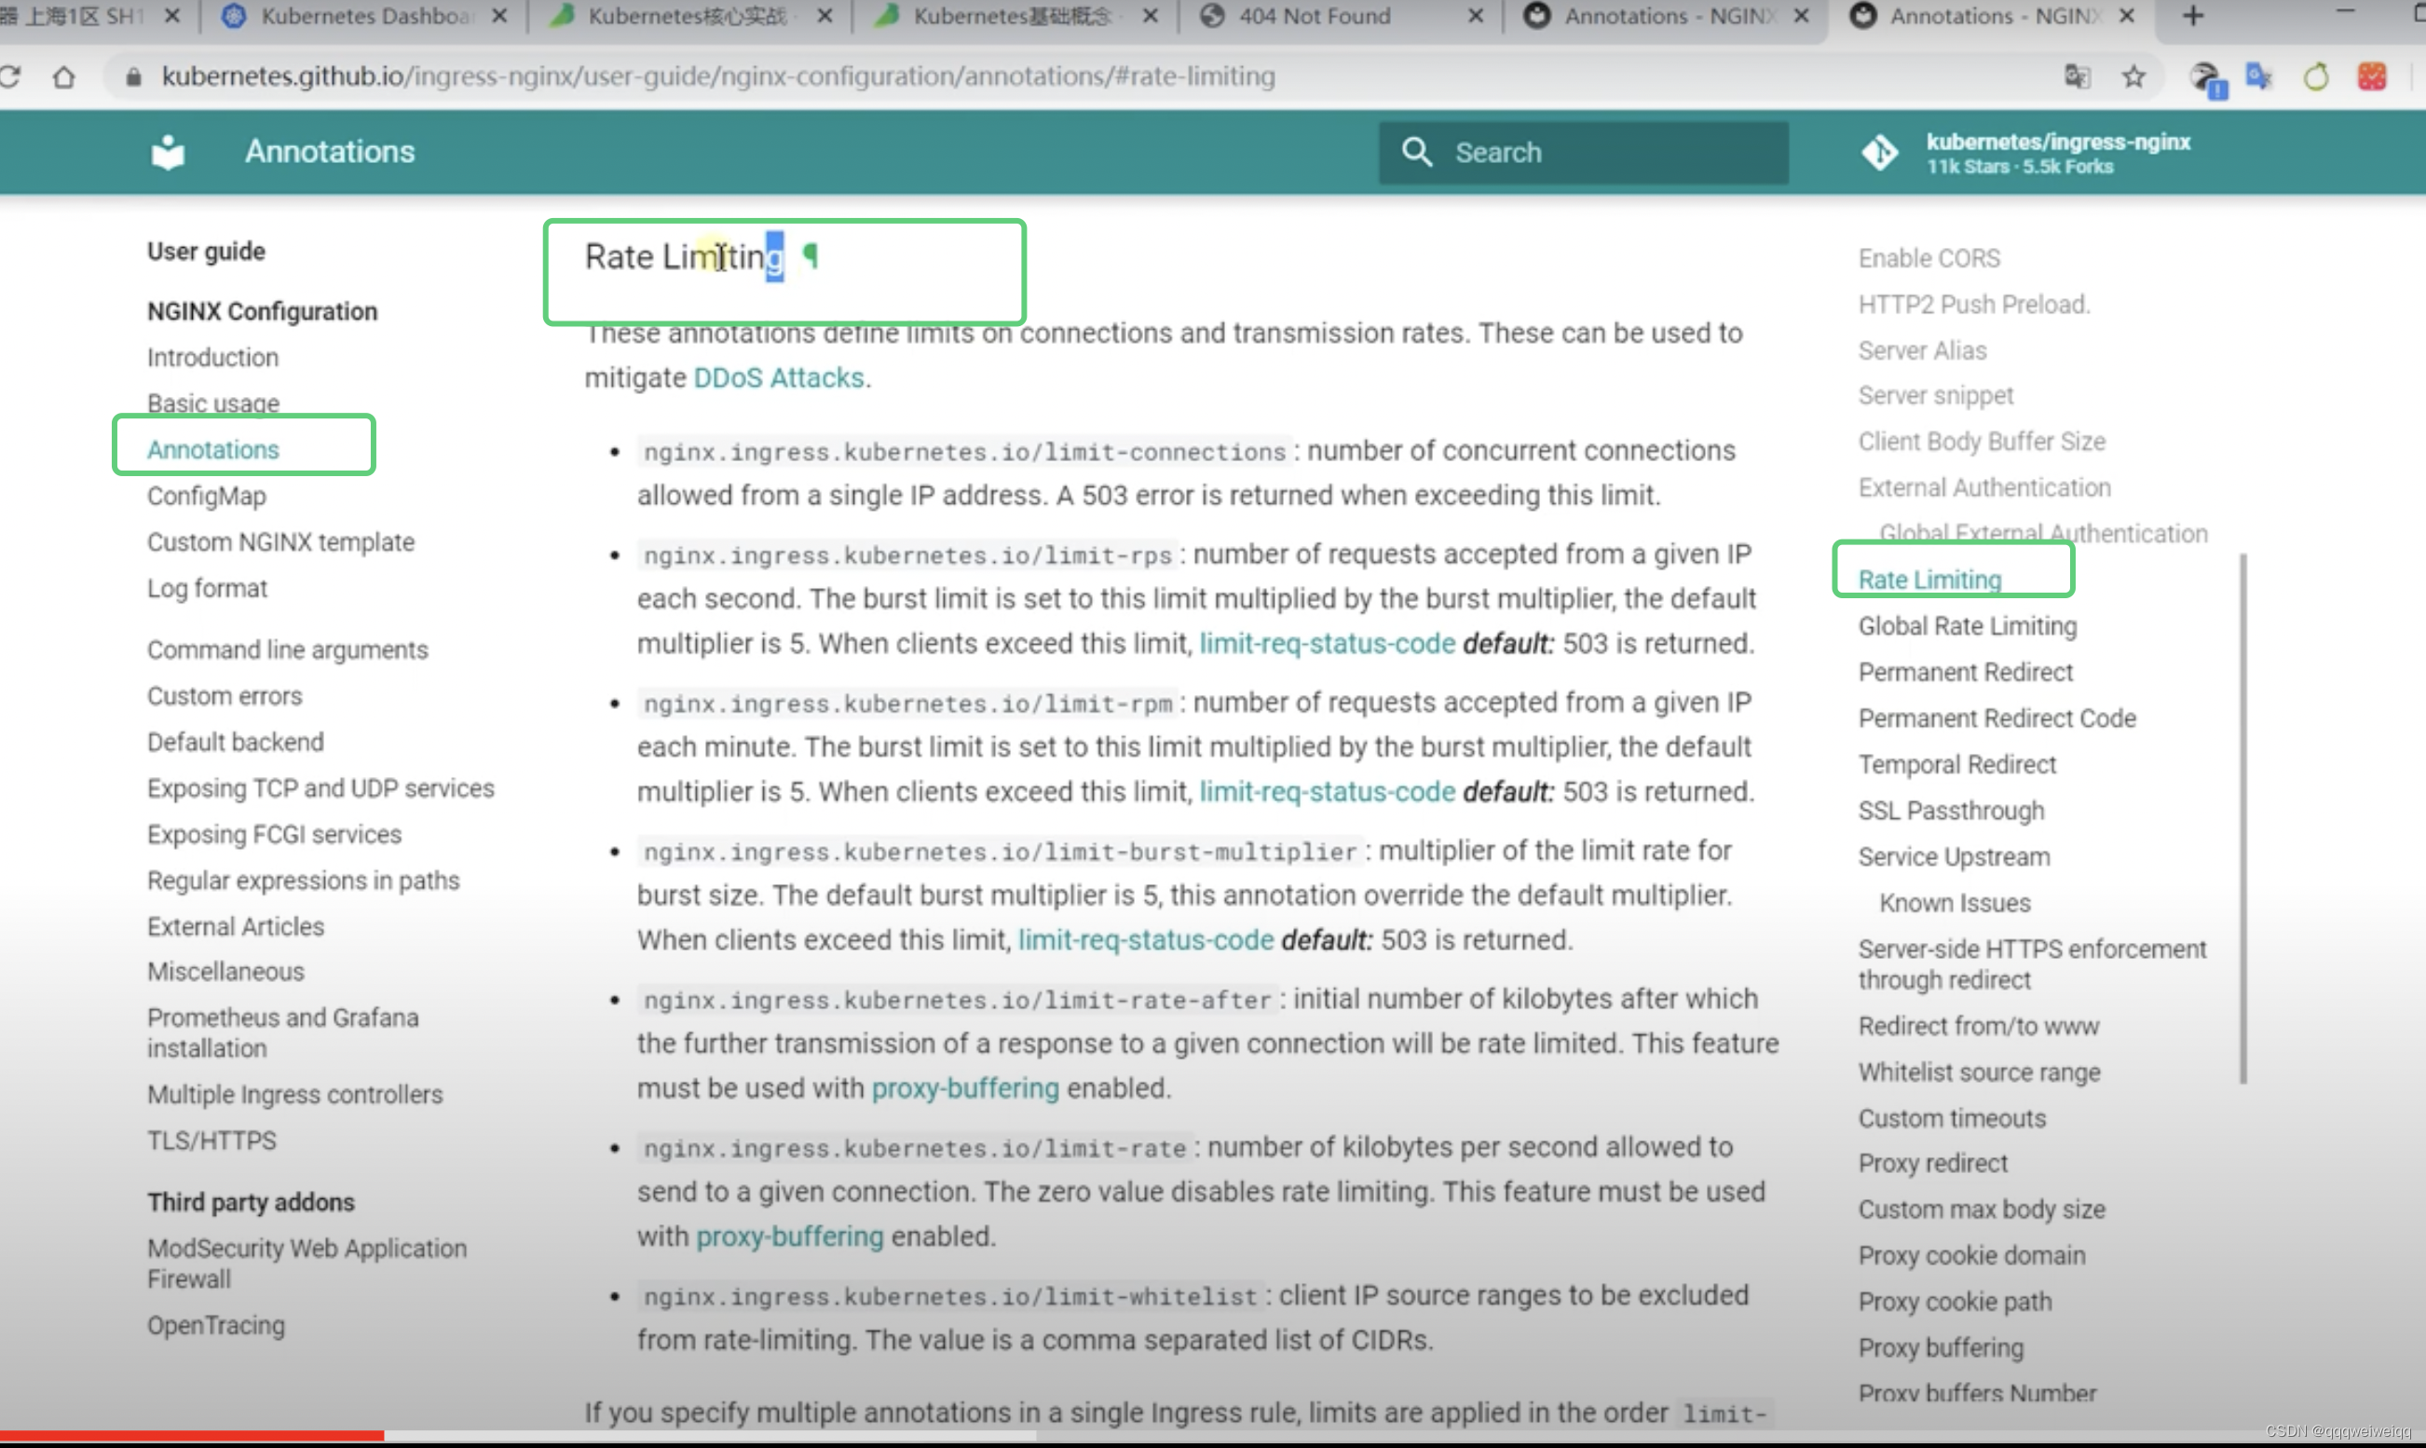Viewport: 2426px width, 1448px height.
Task: Open limit-req-status-code link in limit-rpm item
Action: click(1327, 791)
